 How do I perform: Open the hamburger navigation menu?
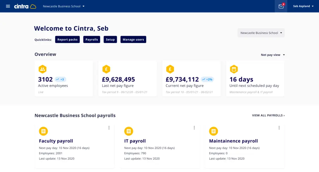pyautogui.click(x=8, y=6)
